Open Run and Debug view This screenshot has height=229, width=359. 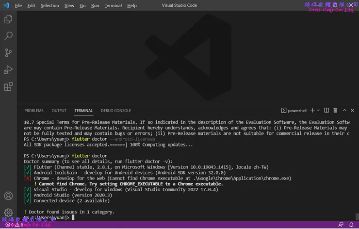click(x=8, y=70)
